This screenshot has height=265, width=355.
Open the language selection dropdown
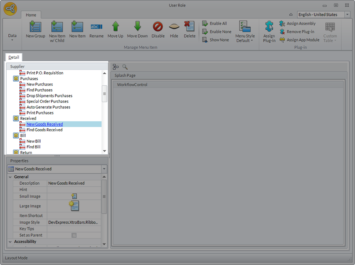pyautogui.click(x=347, y=15)
